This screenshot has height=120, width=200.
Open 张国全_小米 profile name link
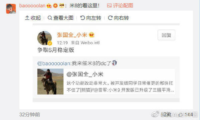tap(72, 35)
